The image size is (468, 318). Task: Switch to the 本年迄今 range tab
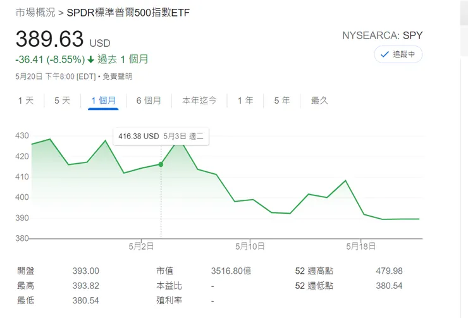[199, 101]
